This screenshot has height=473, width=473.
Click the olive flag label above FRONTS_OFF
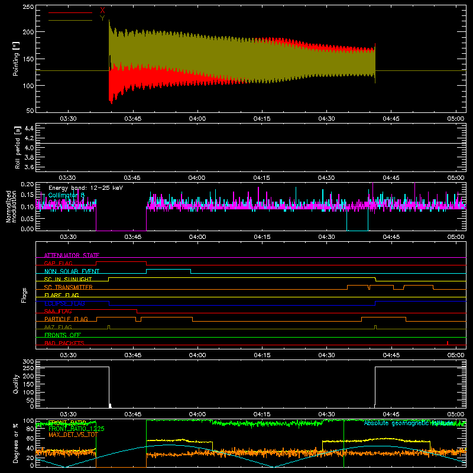pos(58,327)
